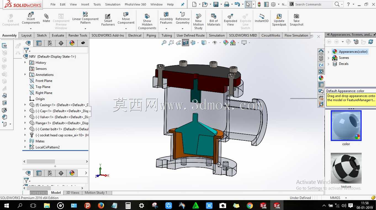The height and width of the screenshot is (210, 376).
Task: Switch to the Evaluate tab
Action: [58, 35]
